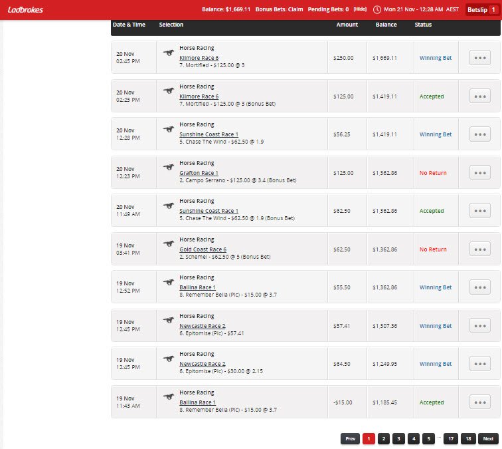Image resolution: width=502 pixels, height=449 pixels.
Task: Open Newcastle Race 2 link in the $64.50 row
Action: [203, 364]
